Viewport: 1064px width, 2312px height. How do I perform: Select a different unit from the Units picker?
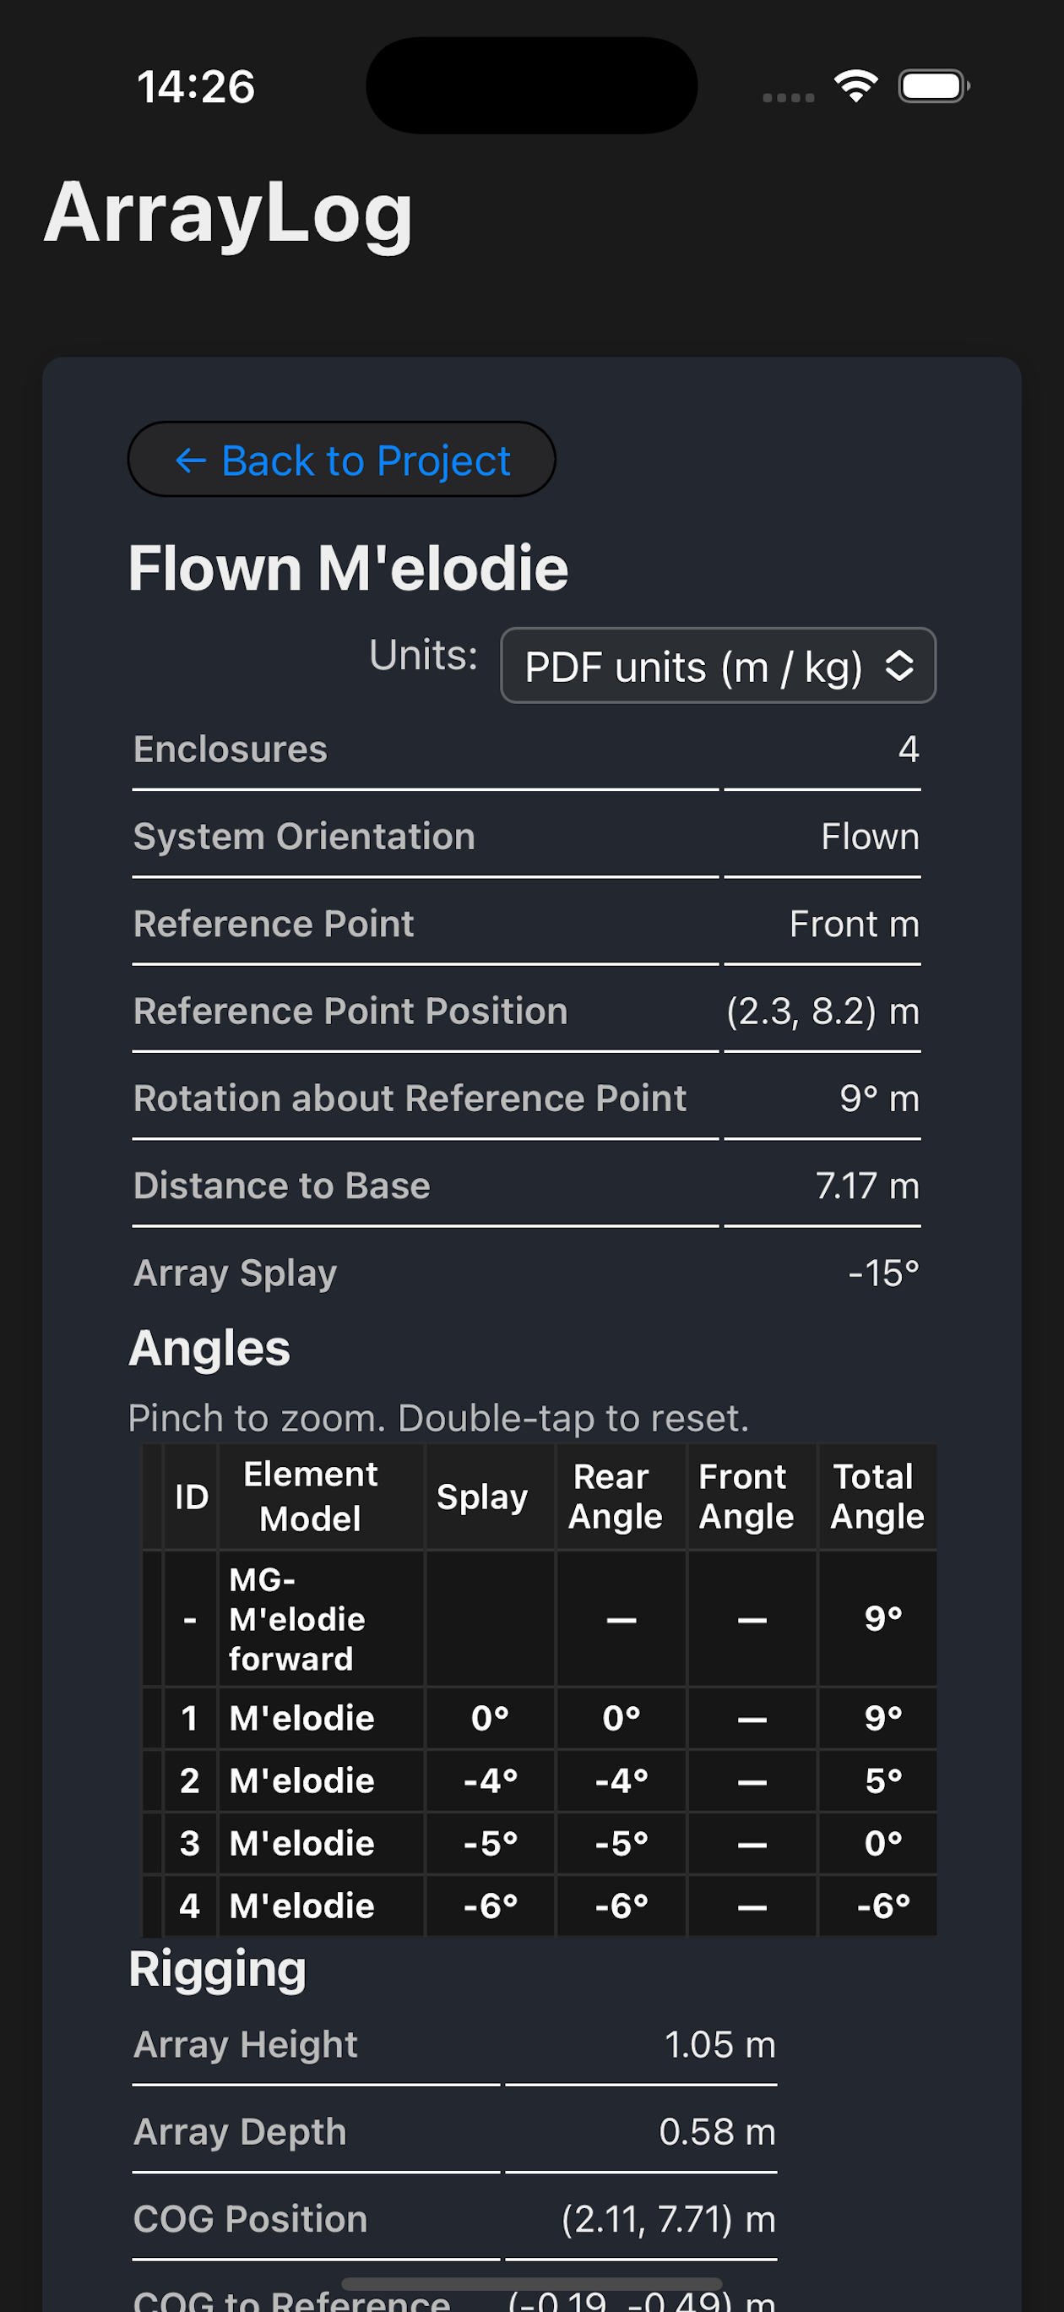pos(716,666)
